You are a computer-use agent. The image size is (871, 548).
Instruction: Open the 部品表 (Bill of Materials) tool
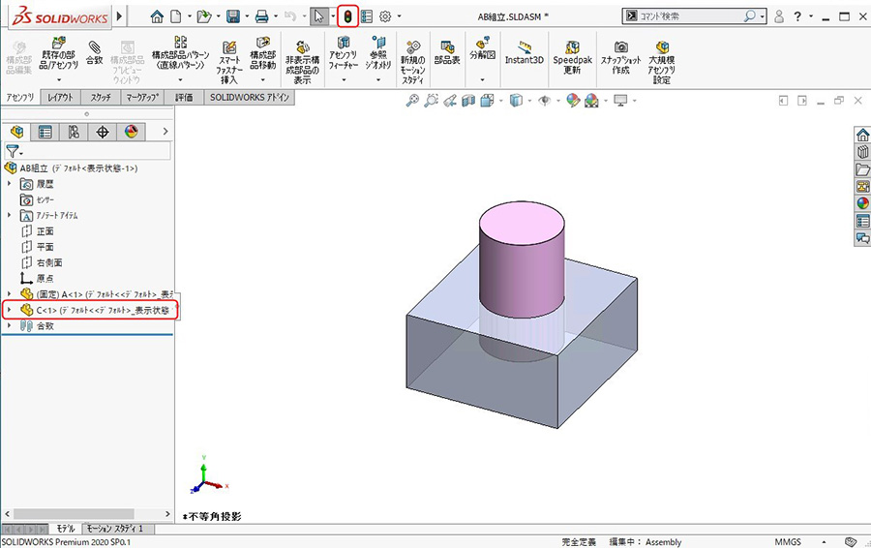pos(446,53)
